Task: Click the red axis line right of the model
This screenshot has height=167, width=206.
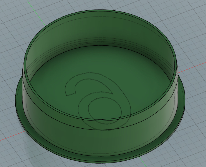Action: 192,68
